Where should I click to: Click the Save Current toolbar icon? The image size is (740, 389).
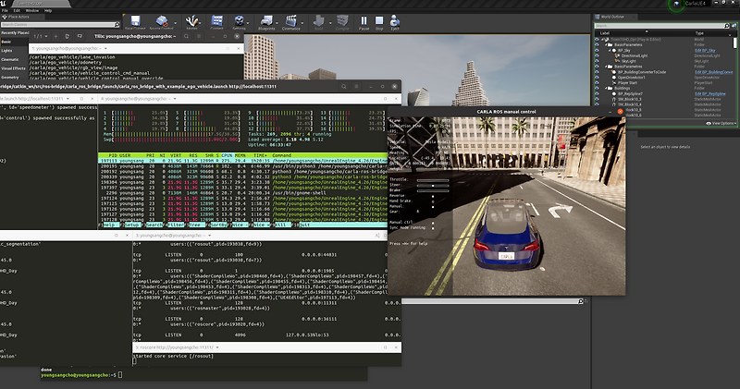[x=135, y=20]
